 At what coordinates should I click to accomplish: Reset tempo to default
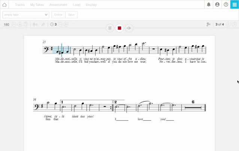25,24
